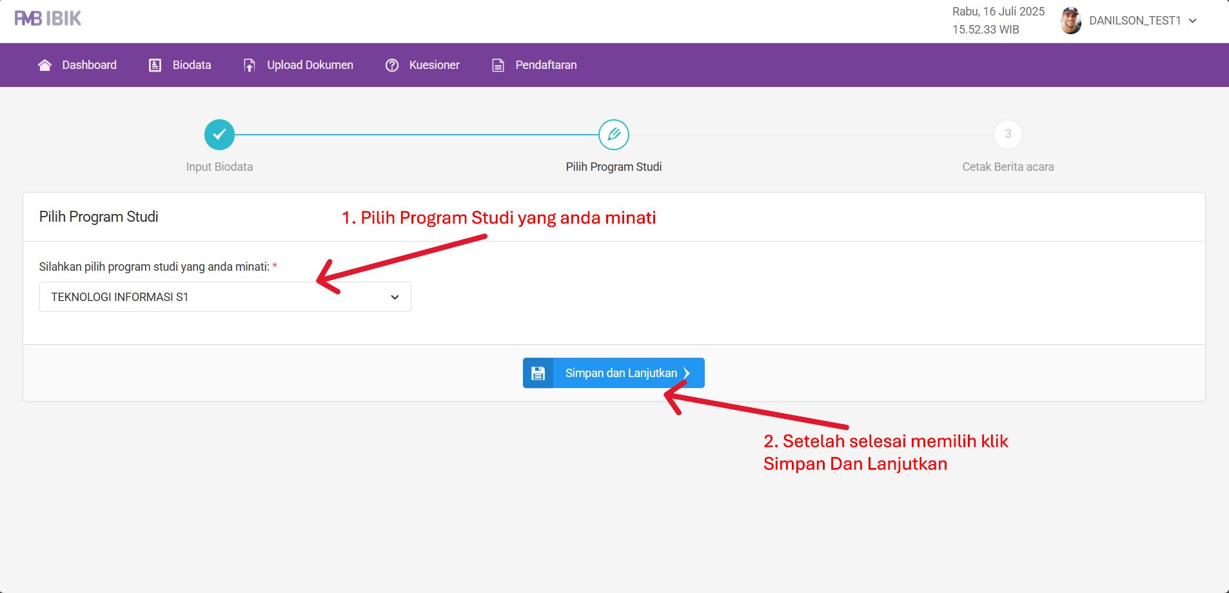This screenshot has width=1229, height=593.
Task: Click the completed checkmark step circle
Action: click(219, 135)
